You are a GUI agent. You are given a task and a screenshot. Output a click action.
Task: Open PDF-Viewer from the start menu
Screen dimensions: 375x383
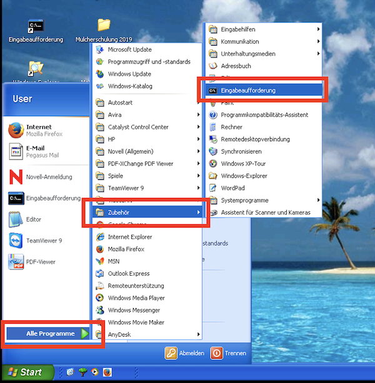tap(16, 262)
